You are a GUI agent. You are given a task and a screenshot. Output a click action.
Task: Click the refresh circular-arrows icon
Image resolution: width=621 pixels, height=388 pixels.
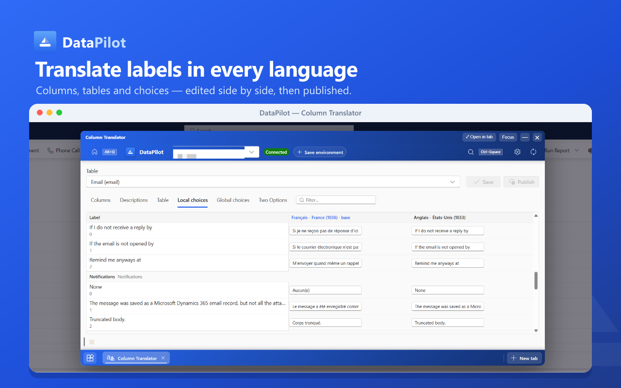(534, 152)
